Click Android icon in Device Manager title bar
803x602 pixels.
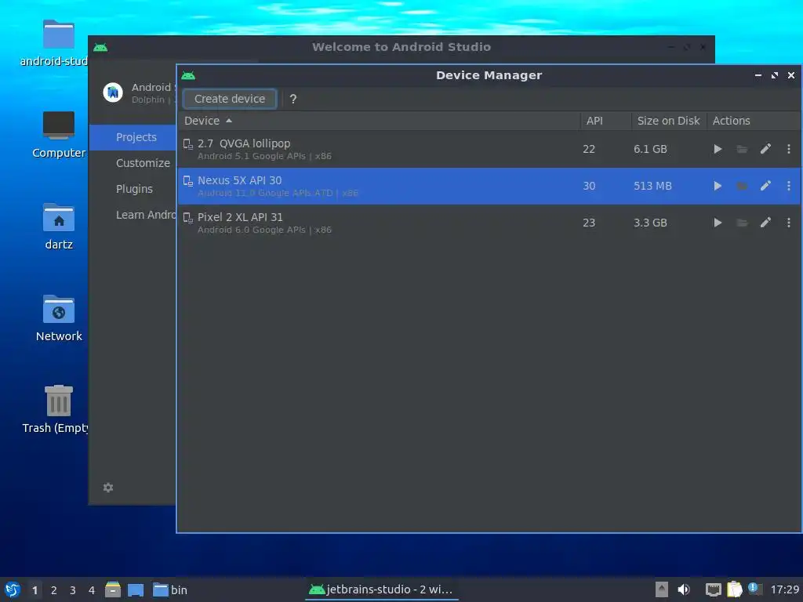[188, 76]
